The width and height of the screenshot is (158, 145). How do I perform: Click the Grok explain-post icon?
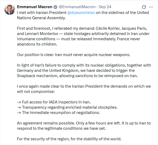point(144,7)
